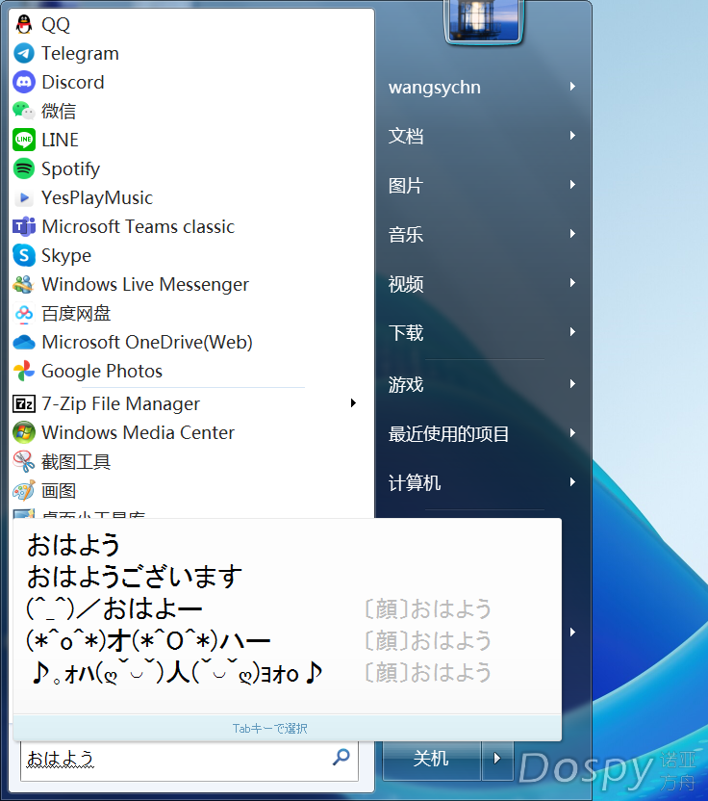Open the Microsoft Teams classic icon
Screen dimensions: 708x801
[x=24, y=226]
